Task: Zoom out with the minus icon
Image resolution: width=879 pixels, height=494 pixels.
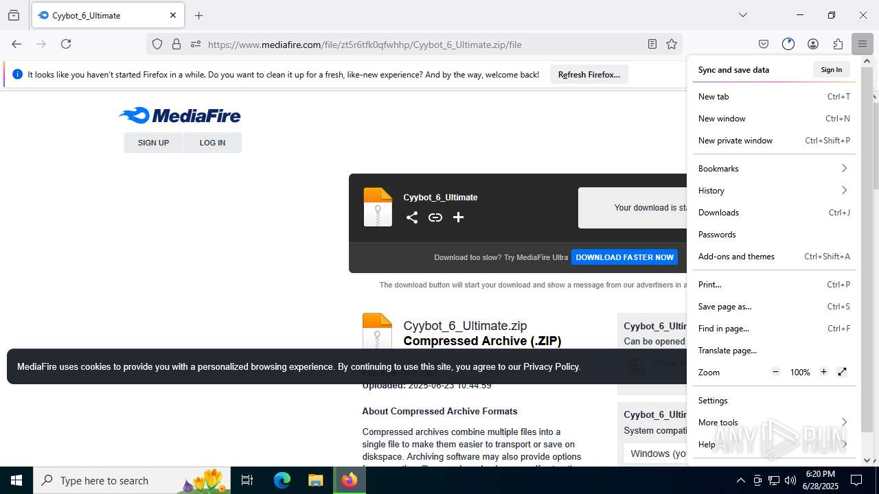Action: tap(776, 372)
